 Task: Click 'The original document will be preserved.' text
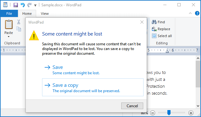[86, 91]
